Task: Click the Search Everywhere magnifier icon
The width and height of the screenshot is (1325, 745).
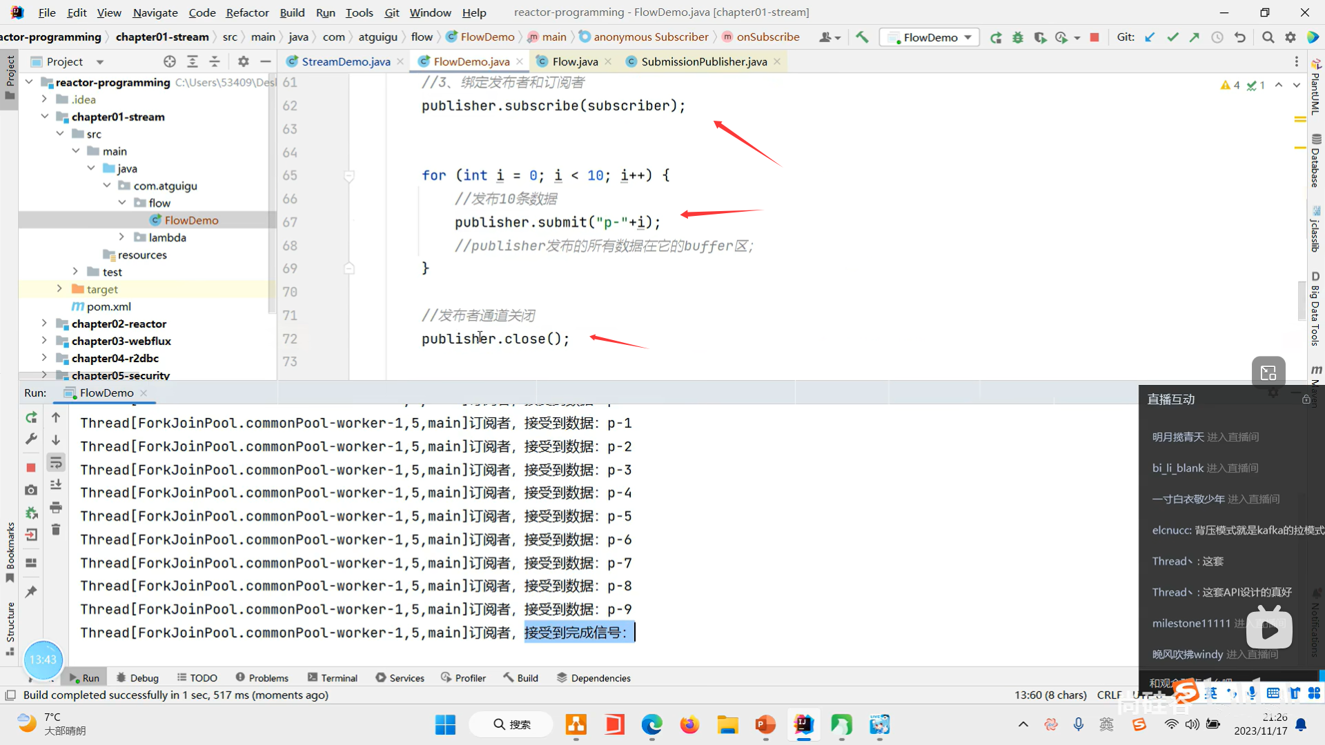Action: [x=1268, y=37]
